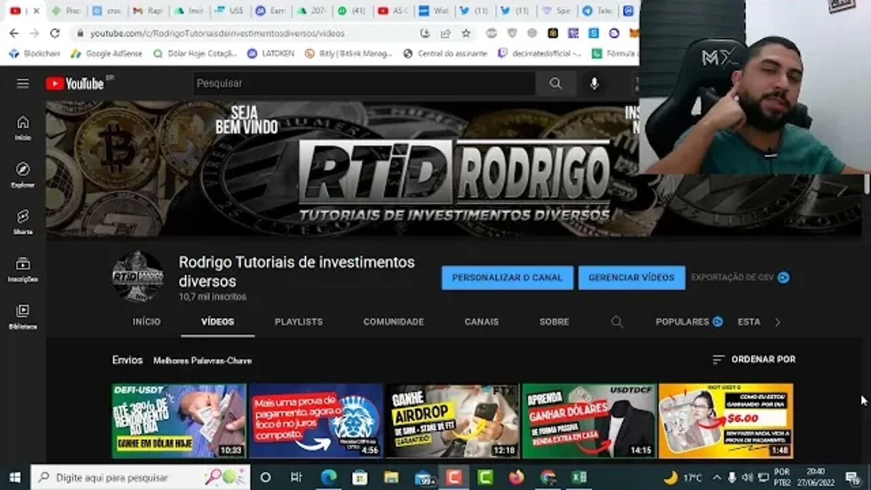871x490 pixels.
Task: Open the Bitly Bitlink Manager bookmark
Action: pyautogui.click(x=349, y=53)
